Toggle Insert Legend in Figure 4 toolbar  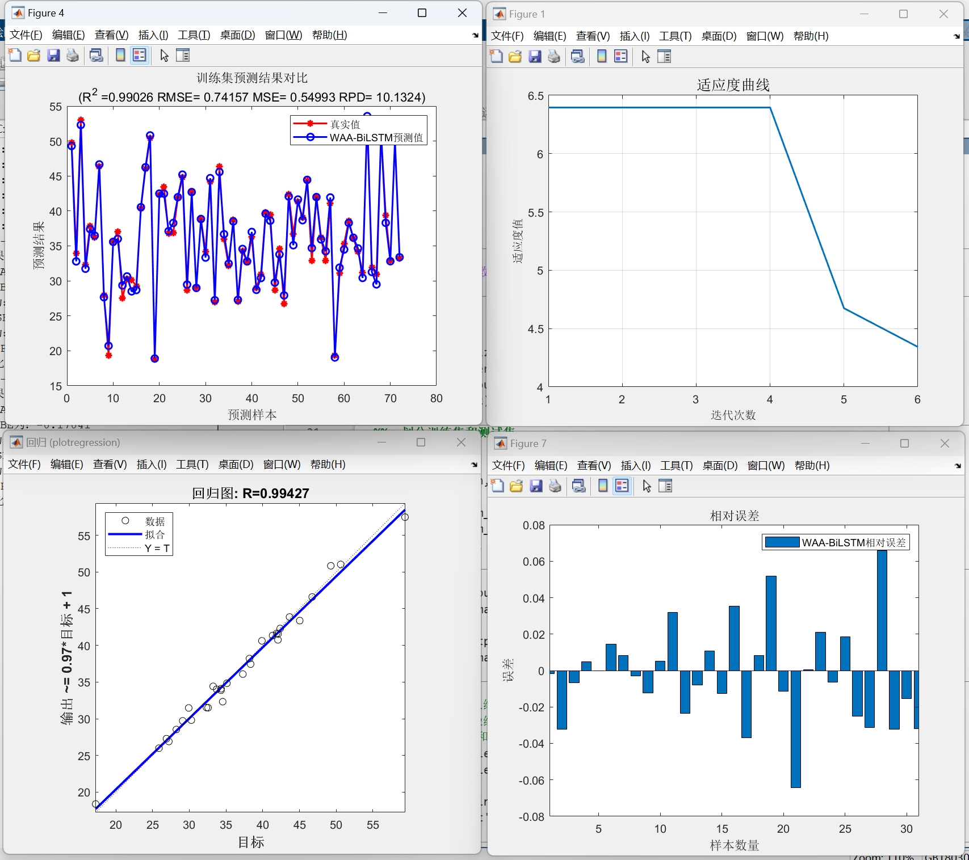[x=140, y=55]
